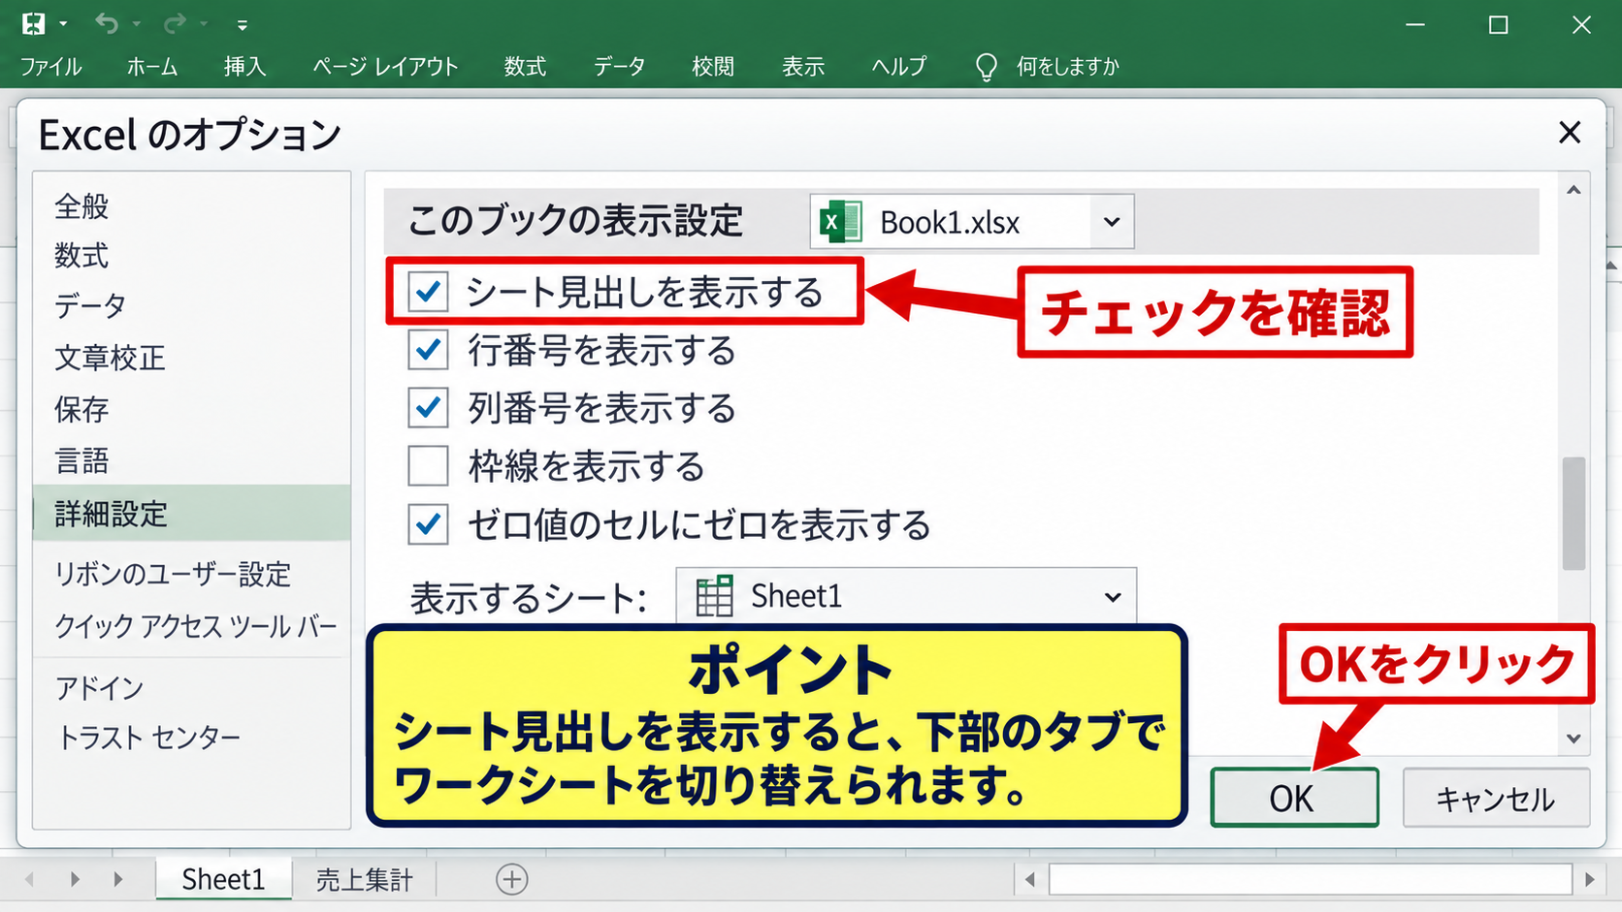The image size is (1622, 912).
Task: Open the ヘルプ ribbon tab
Action: (x=898, y=67)
